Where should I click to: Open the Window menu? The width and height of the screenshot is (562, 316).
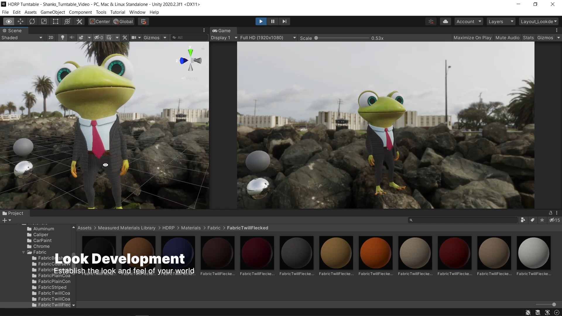pyautogui.click(x=137, y=12)
